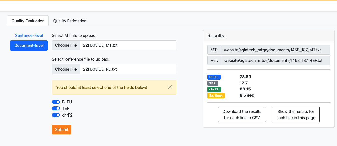The width and height of the screenshot is (337, 146).
Task: Click the 22FB05IBE_PE.txt file name field
Action: point(128,69)
